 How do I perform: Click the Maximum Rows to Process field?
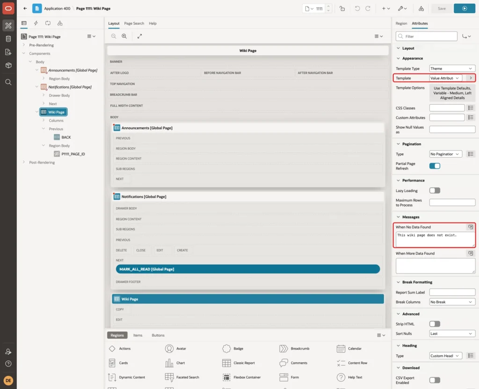pos(452,202)
